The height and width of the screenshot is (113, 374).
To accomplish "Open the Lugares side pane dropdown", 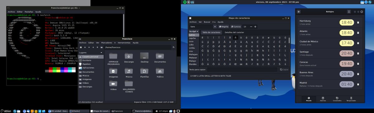I will [x=90, y=53].
